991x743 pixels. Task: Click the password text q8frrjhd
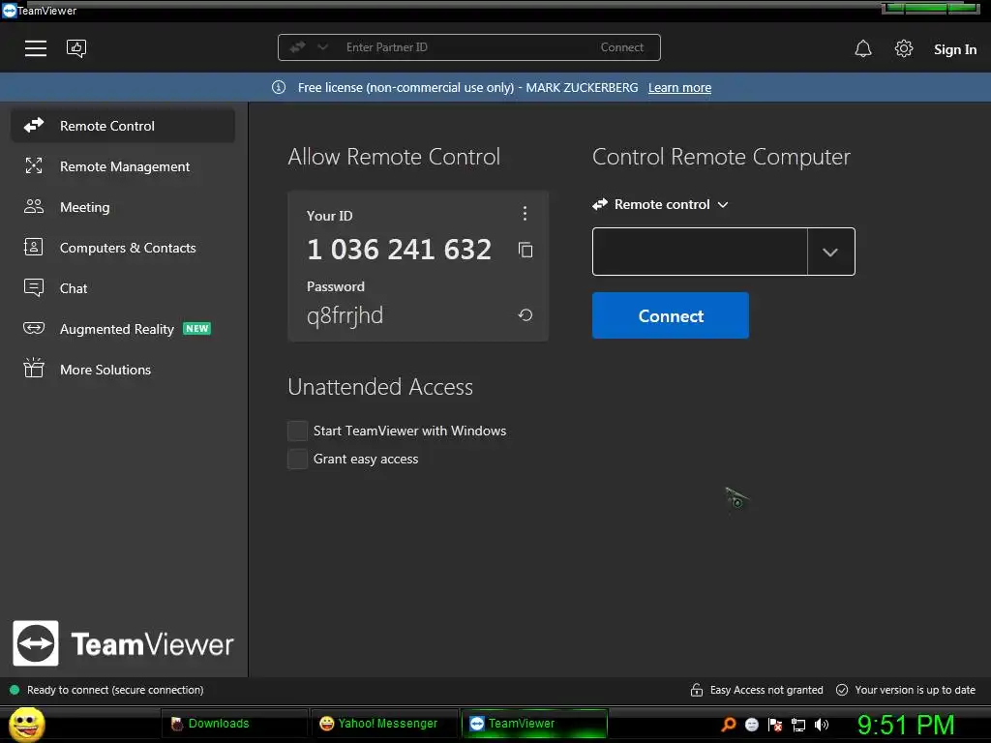pos(345,314)
